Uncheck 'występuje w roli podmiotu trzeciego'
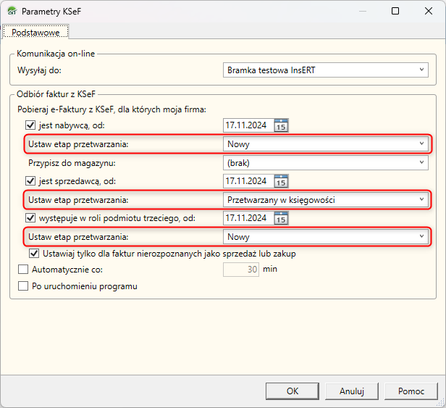This screenshot has height=408, width=446. coord(30,218)
